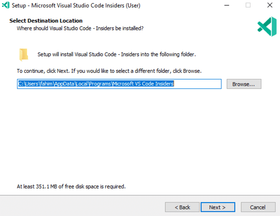The image size is (280, 216).
Task: Proceed with the Next button
Action: point(218,207)
